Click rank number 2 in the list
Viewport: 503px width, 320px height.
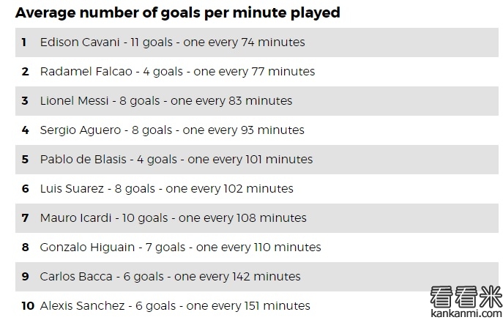(25, 72)
